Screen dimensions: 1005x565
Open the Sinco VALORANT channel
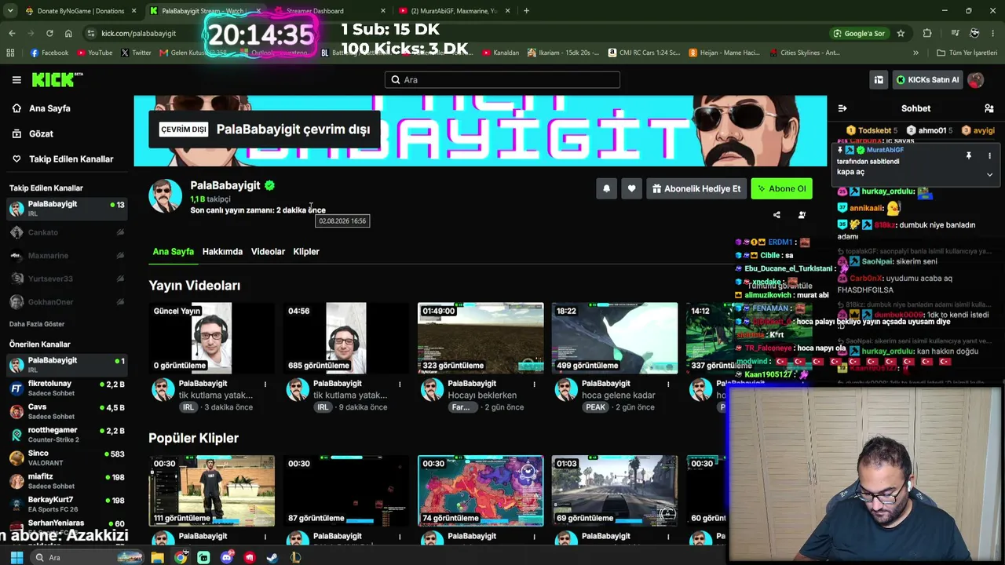[67, 458]
